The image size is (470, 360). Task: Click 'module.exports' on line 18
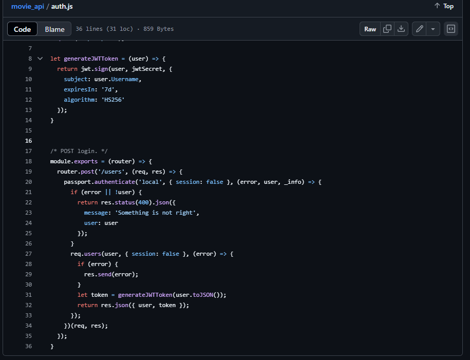coord(74,161)
